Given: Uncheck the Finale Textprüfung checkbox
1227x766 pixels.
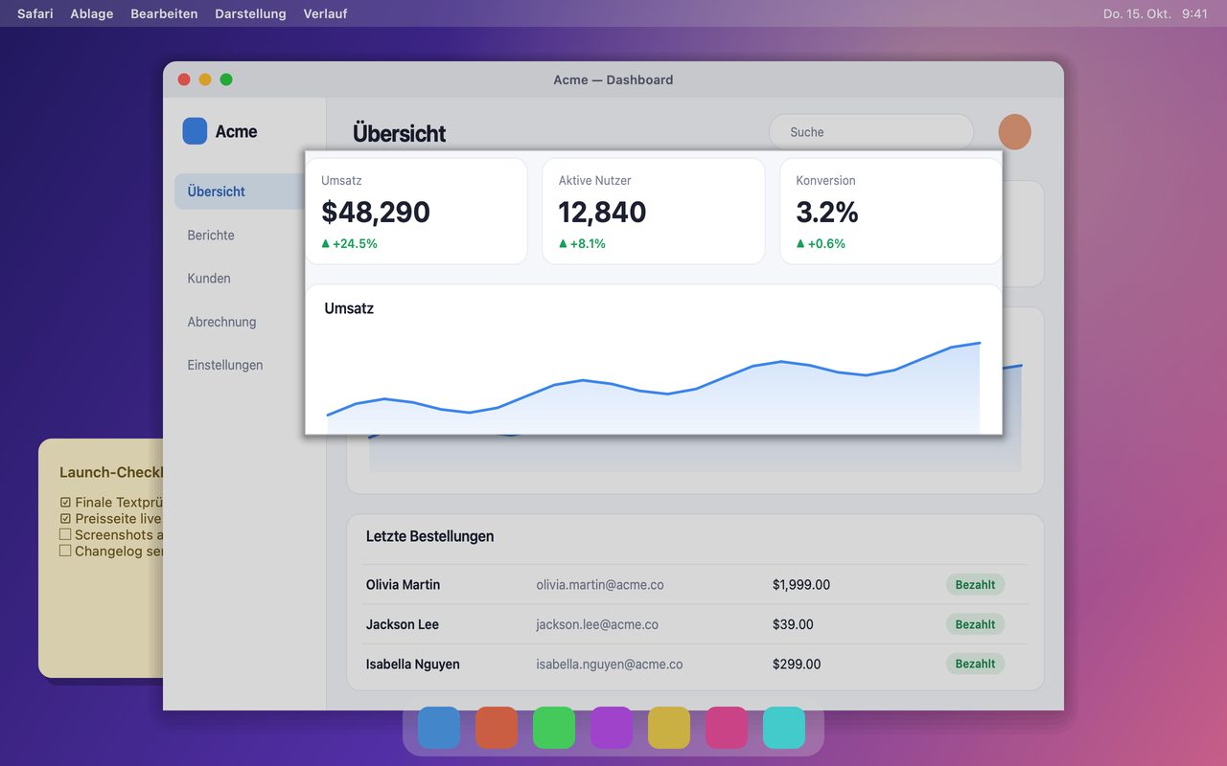Looking at the screenshot, I should 65,503.
